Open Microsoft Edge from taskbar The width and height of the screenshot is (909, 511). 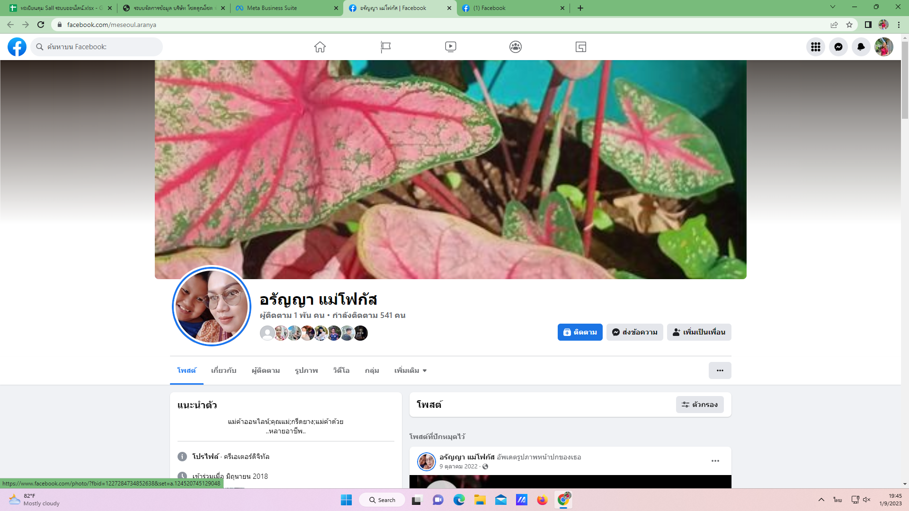pyautogui.click(x=459, y=500)
